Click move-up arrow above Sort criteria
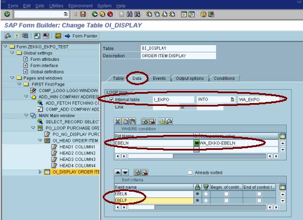Screen dimensions: 303x220 point(118,173)
